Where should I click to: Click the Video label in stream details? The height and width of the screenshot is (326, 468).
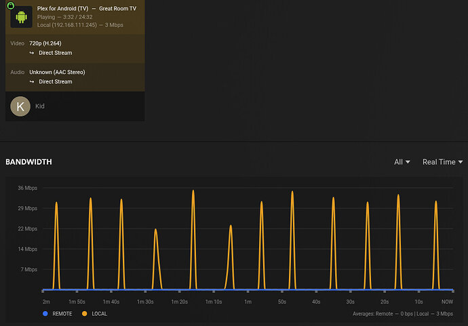click(x=18, y=43)
